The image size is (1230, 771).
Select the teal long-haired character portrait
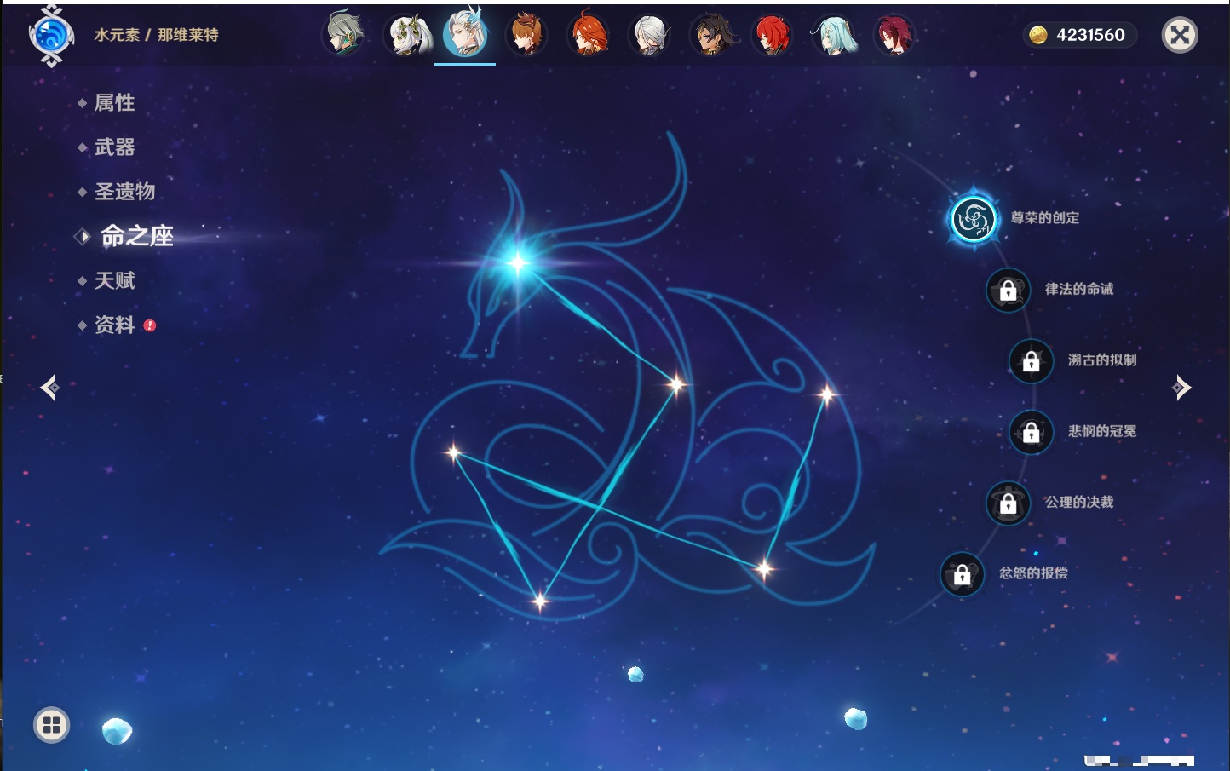(834, 34)
